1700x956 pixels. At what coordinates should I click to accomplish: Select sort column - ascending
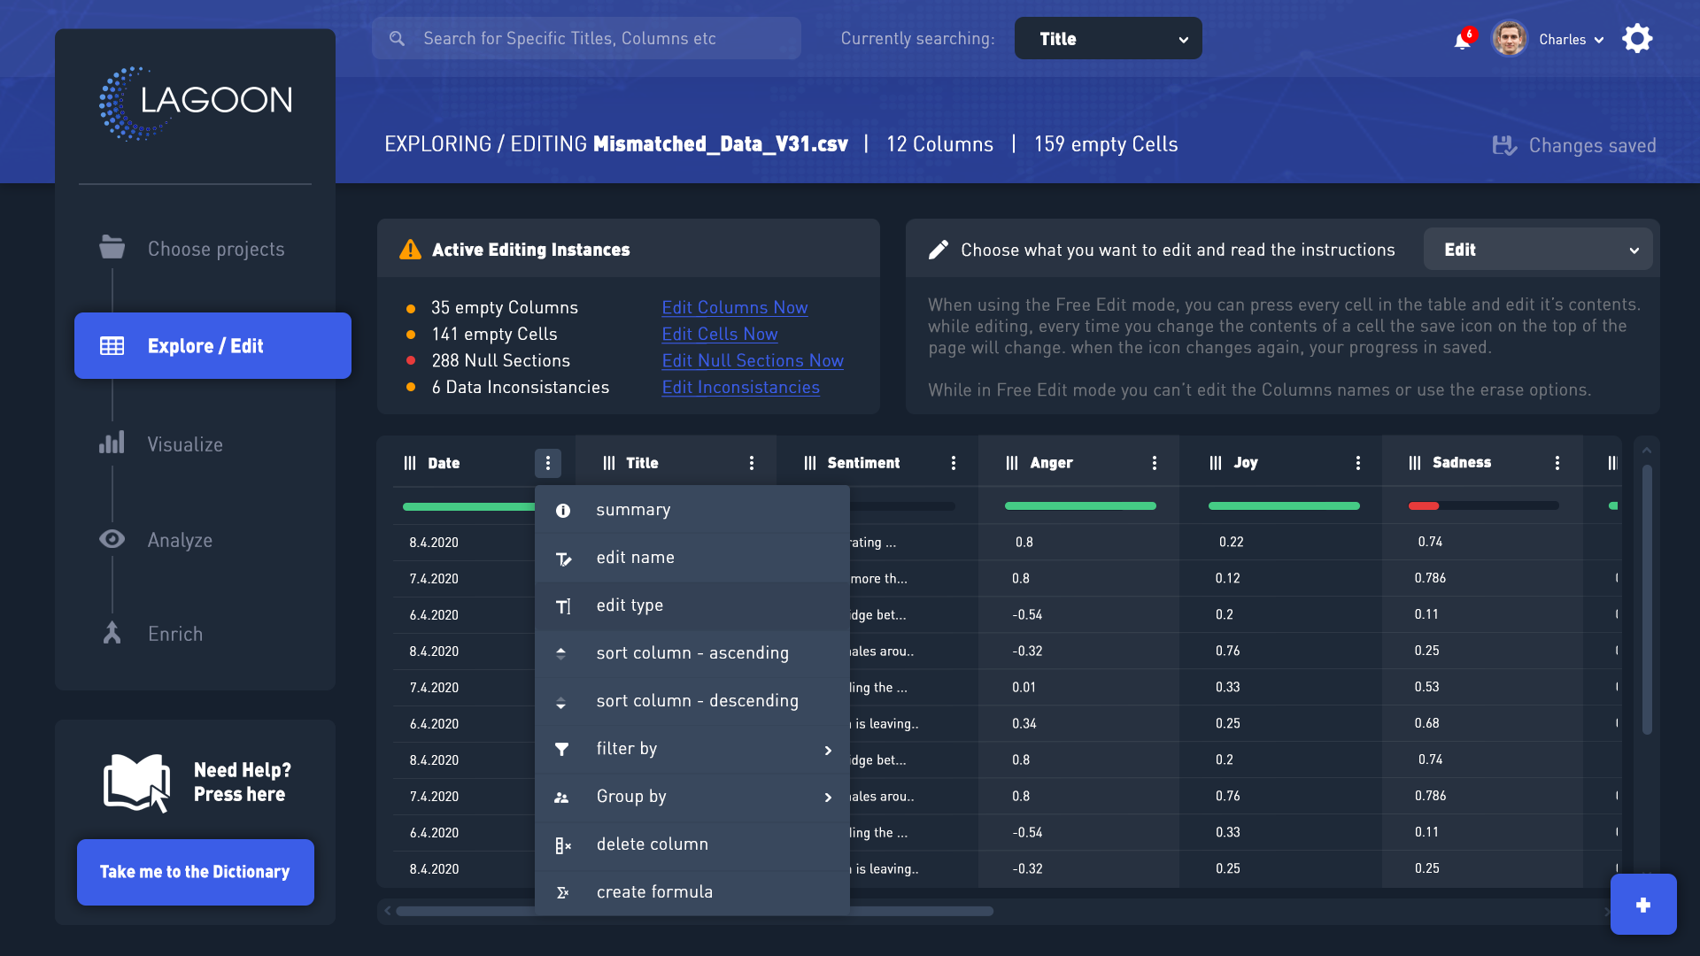[692, 653]
